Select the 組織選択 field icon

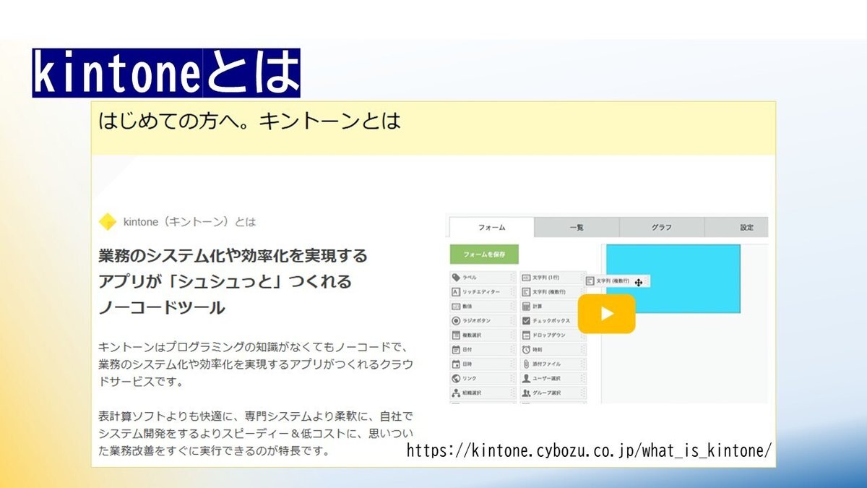(483, 392)
